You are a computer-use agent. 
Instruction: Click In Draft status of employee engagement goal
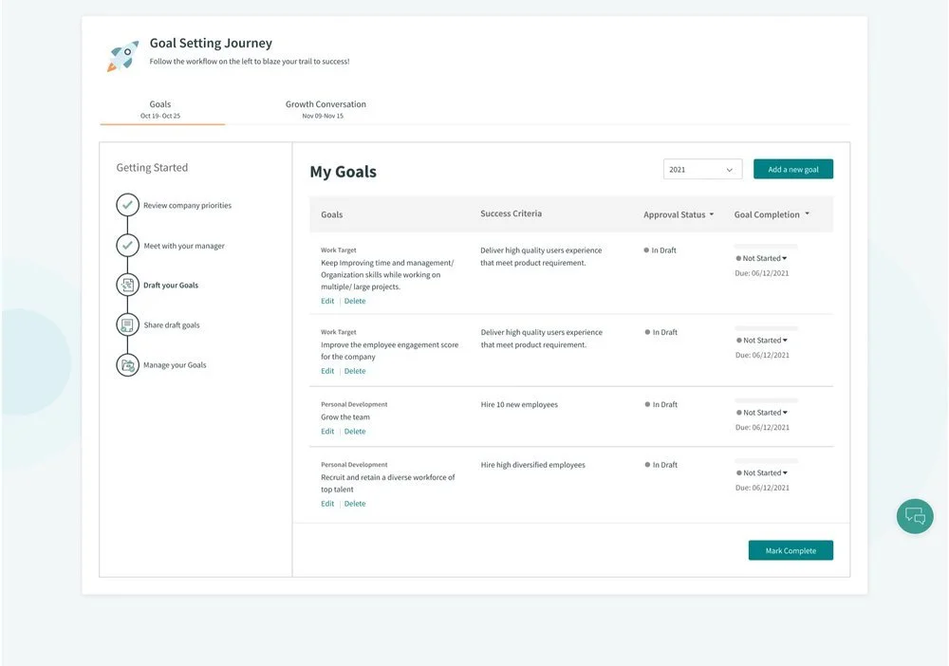point(661,332)
